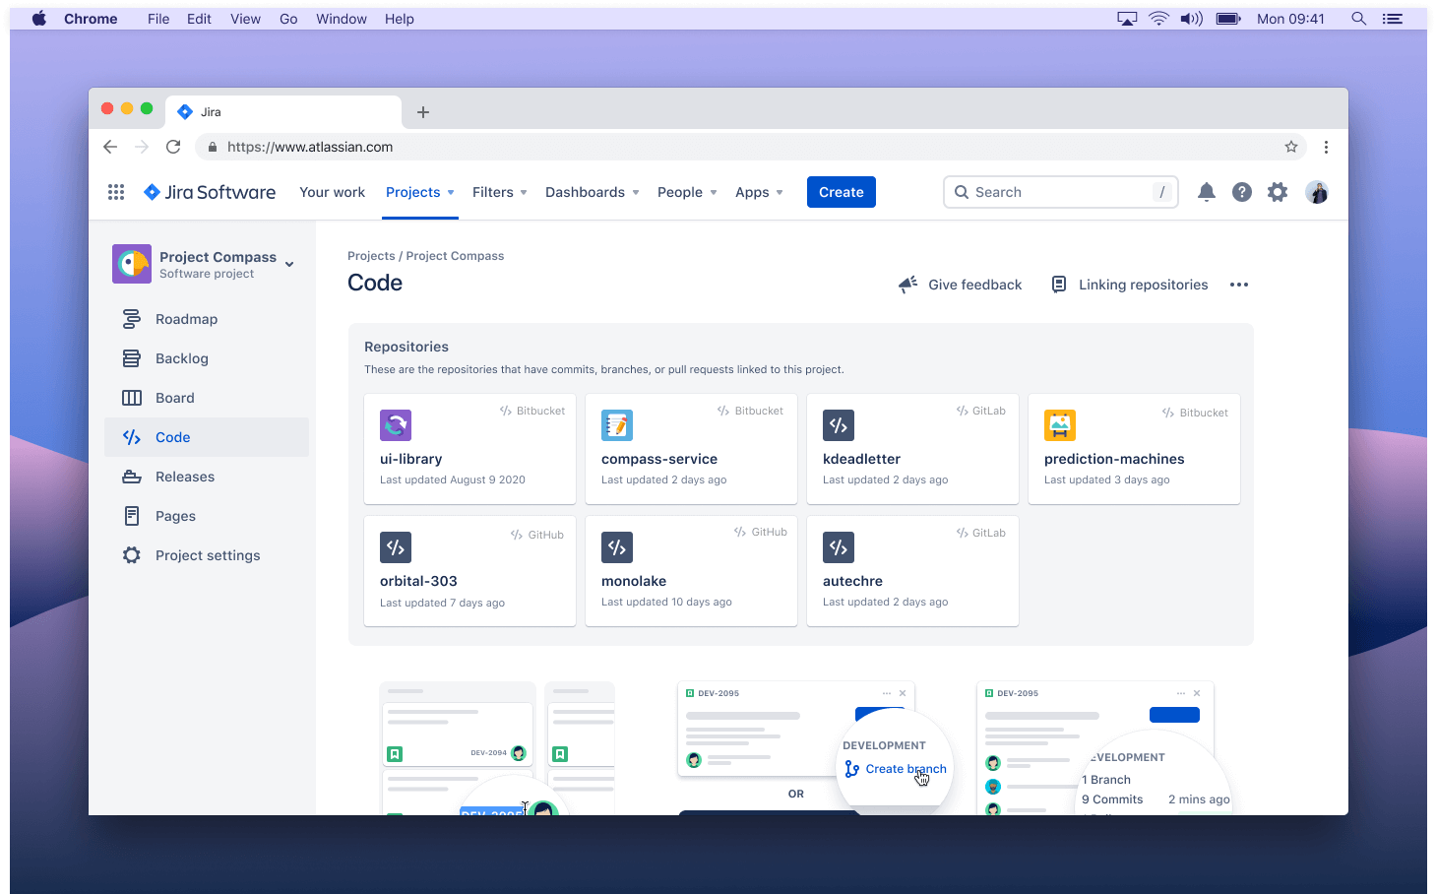The height and width of the screenshot is (894, 1437).
Task: Open Releases in the sidebar
Action: coord(184,477)
